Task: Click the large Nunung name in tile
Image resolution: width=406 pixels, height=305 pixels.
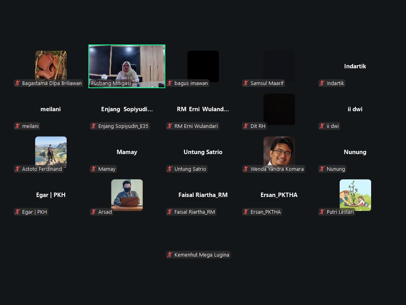Action: [355, 152]
